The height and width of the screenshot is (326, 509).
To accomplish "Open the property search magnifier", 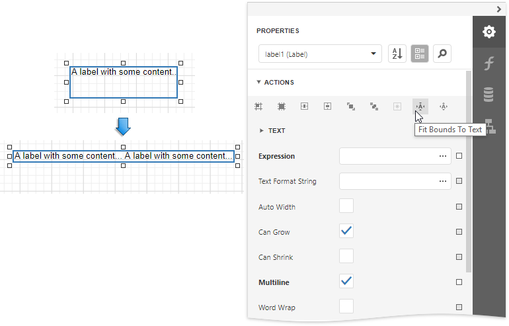I will (x=442, y=54).
